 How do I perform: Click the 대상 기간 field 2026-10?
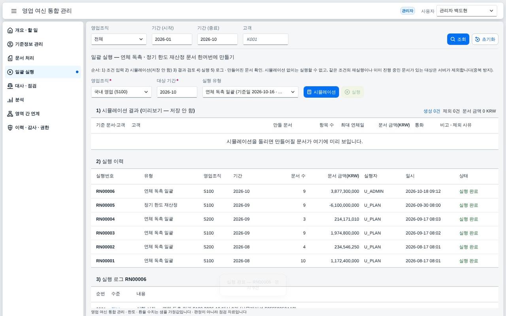pos(177,92)
